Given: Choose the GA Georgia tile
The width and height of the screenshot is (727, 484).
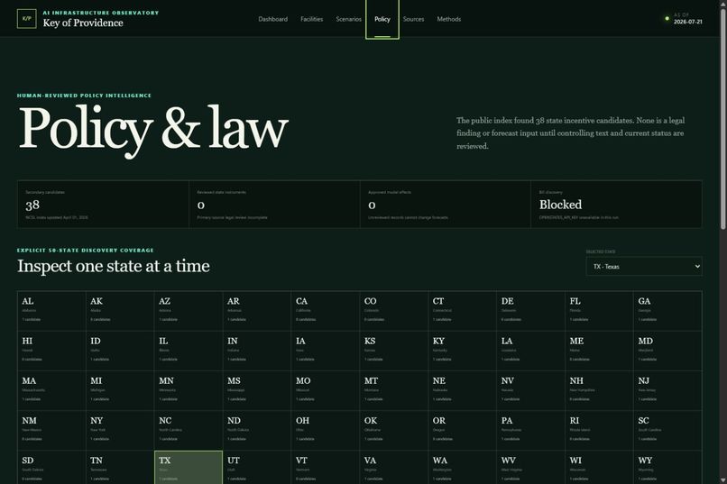Looking at the screenshot, I should click(x=667, y=311).
